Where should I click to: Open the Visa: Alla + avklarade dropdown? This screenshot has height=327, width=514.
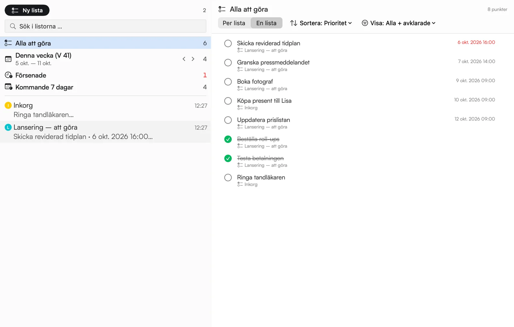click(x=399, y=23)
